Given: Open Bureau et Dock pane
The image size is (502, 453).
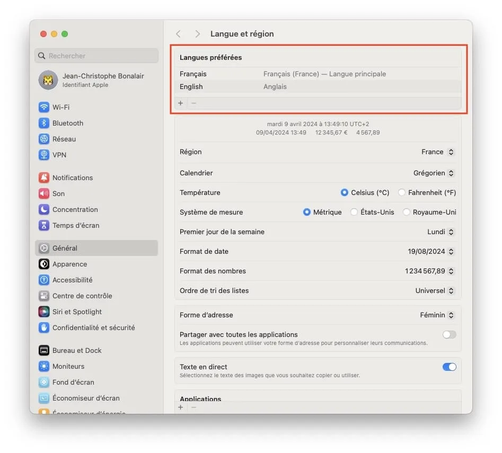Looking at the screenshot, I should [96, 350].
